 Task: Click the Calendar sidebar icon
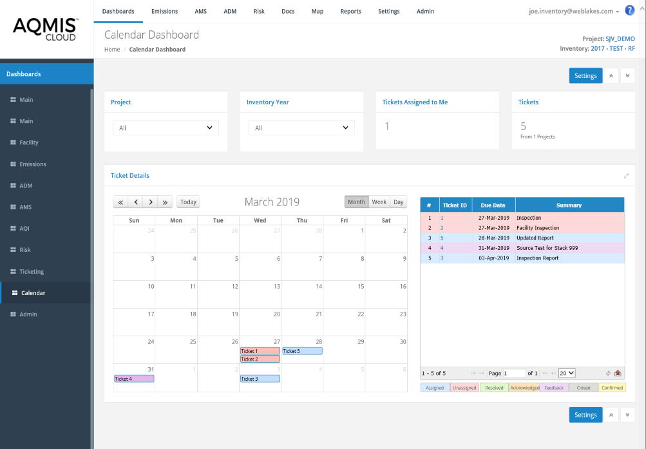(15, 293)
